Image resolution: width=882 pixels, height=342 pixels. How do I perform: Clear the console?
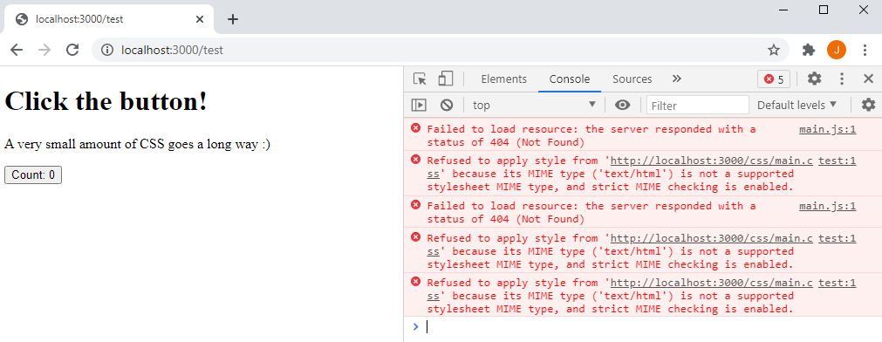(x=447, y=105)
